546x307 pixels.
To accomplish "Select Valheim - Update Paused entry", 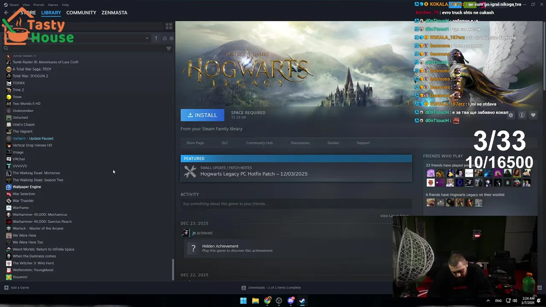I will click(x=33, y=138).
